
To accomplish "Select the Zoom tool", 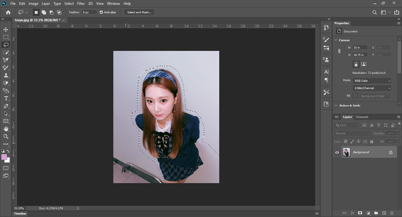I will point(6,136).
